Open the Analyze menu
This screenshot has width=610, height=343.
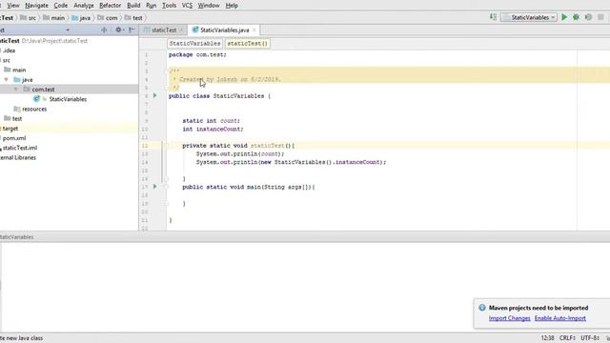(84, 6)
